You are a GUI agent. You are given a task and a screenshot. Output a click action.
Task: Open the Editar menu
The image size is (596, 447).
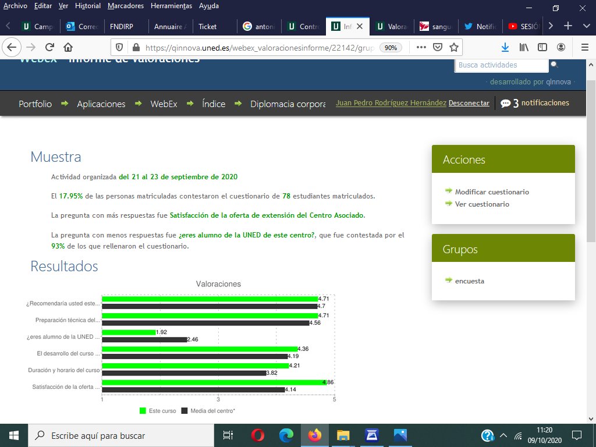pyautogui.click(x=43, y=6)
